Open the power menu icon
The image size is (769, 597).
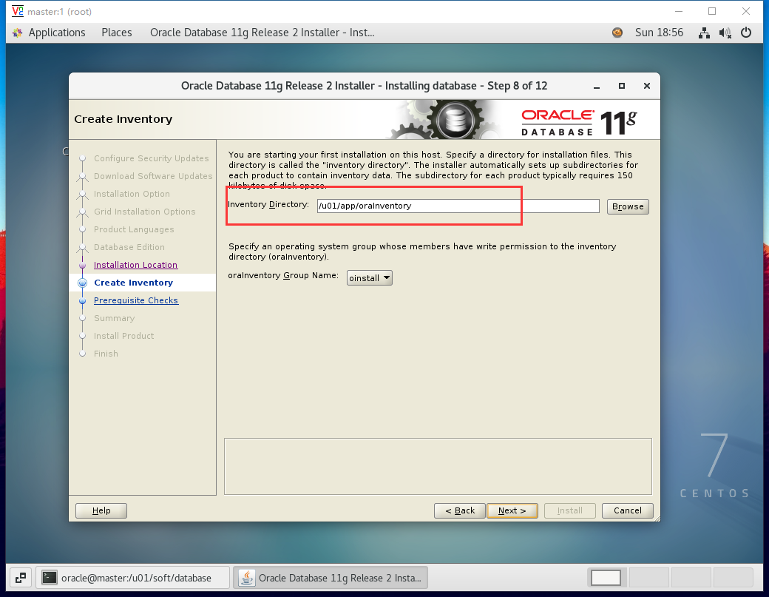[746, 33]
